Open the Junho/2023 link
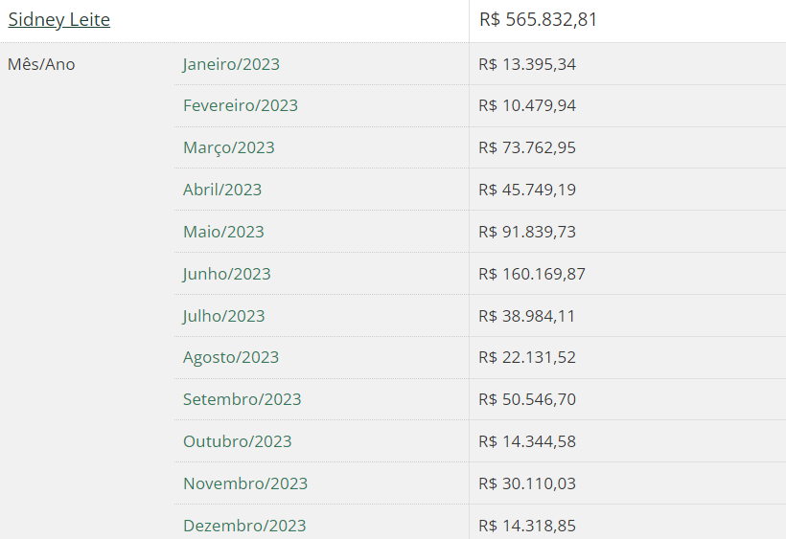Screen dimensions: 786x539 pos(226,274)
